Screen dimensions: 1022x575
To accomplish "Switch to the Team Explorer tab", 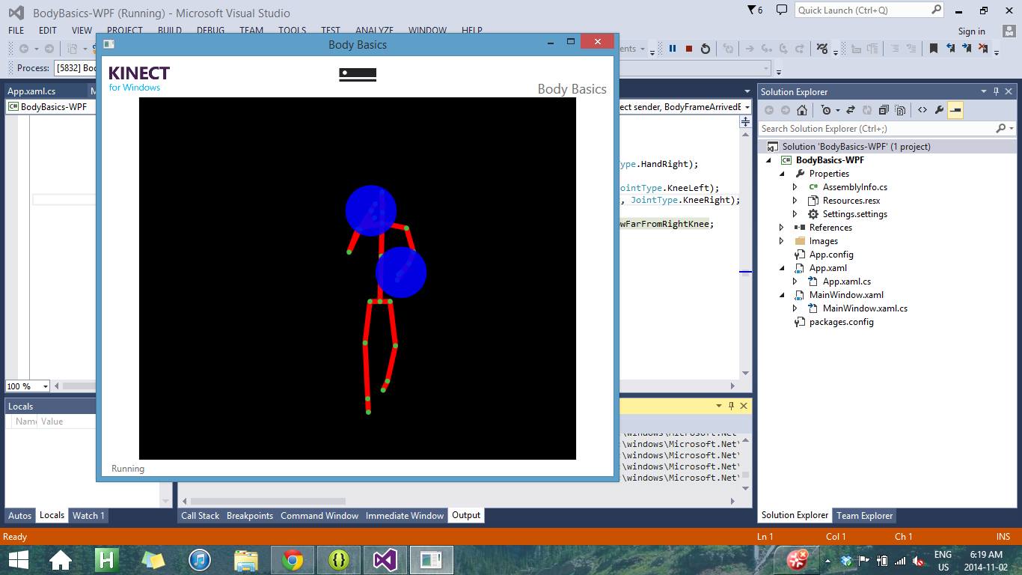I will [x=864, y=515].
